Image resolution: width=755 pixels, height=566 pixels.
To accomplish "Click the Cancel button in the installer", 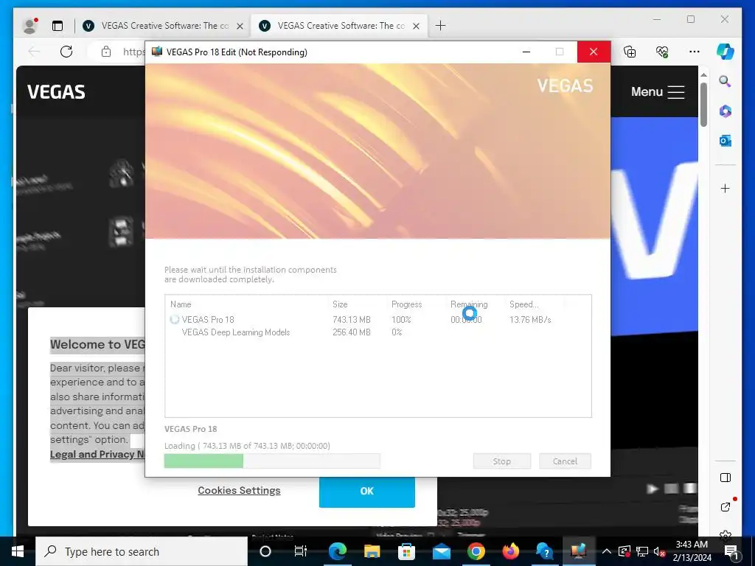I will [x=565, y=461].
